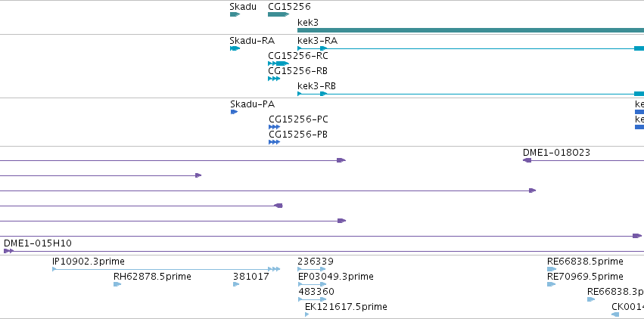
Task: Select the DME1-015H10 clone start arrow
Action: coord(8,251)
